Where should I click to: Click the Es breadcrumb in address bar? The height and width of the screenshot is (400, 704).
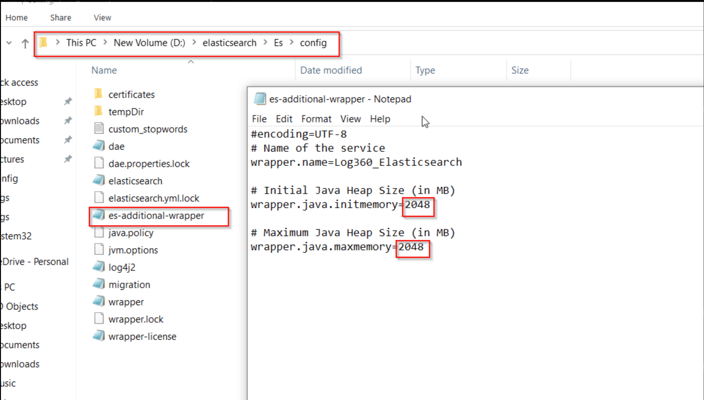point(278,43)
